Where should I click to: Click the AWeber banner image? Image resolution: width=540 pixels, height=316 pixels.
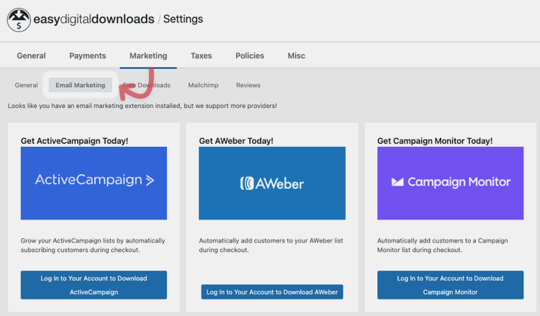(x=272, y=183)
